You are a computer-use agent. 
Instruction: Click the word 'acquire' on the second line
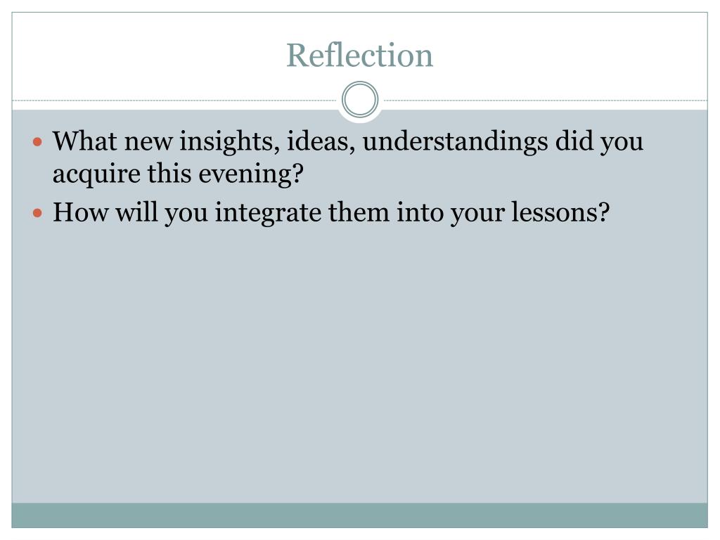(x=96, y=174)
